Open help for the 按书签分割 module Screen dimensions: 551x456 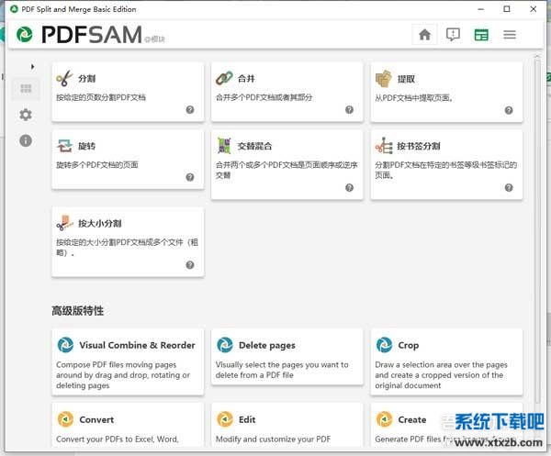point(509,187)
